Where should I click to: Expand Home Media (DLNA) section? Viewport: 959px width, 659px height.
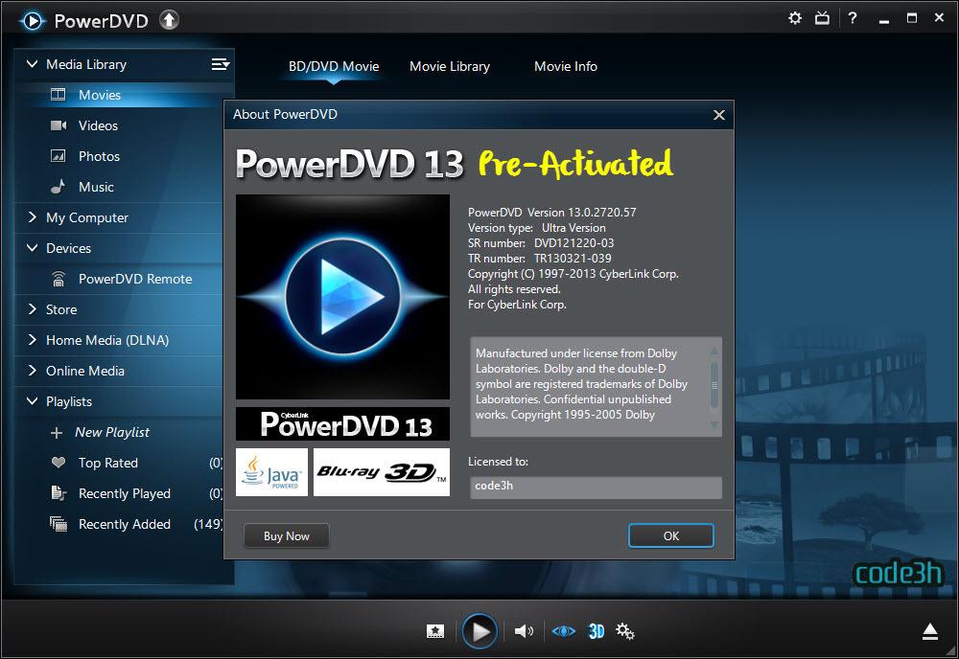(32, 340)
